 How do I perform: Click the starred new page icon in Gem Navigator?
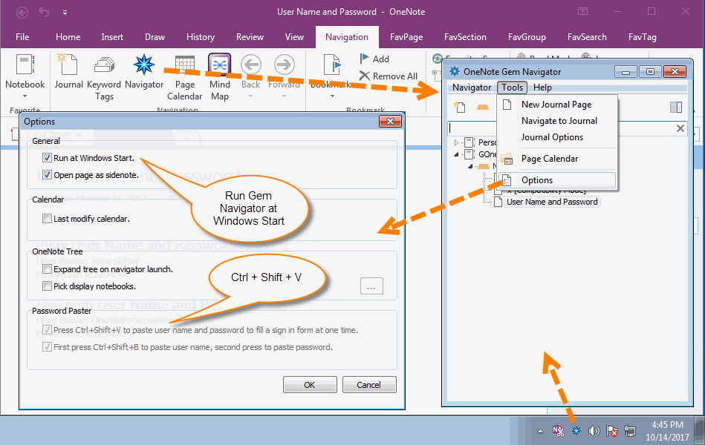pos(459,106)
